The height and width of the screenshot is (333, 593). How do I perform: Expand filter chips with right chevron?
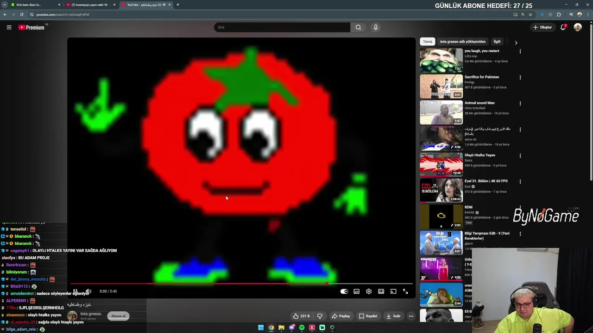pyautogui.click(x=516, y=43)
